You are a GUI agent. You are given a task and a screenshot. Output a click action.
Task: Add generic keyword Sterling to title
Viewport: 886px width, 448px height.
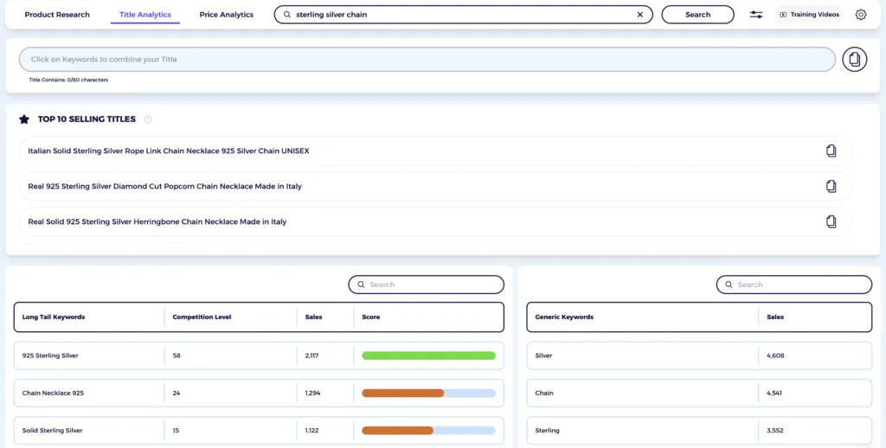point(547,431)
